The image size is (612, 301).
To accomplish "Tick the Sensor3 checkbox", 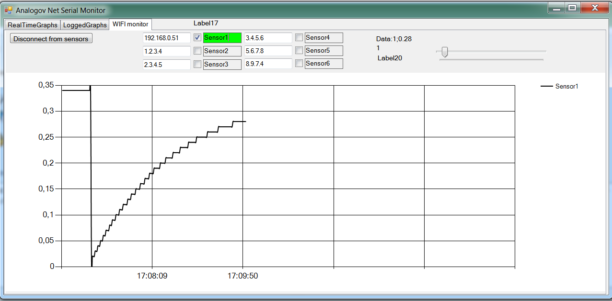I will click(x=197, y=64).
